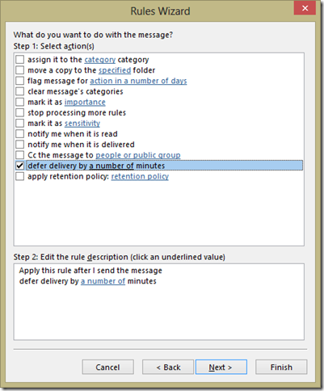This screenshot has height=391, width=324.
Task: Enable 'stop processing more rules' checkbox
Action: pyautogui.click(x=19, y=112)
